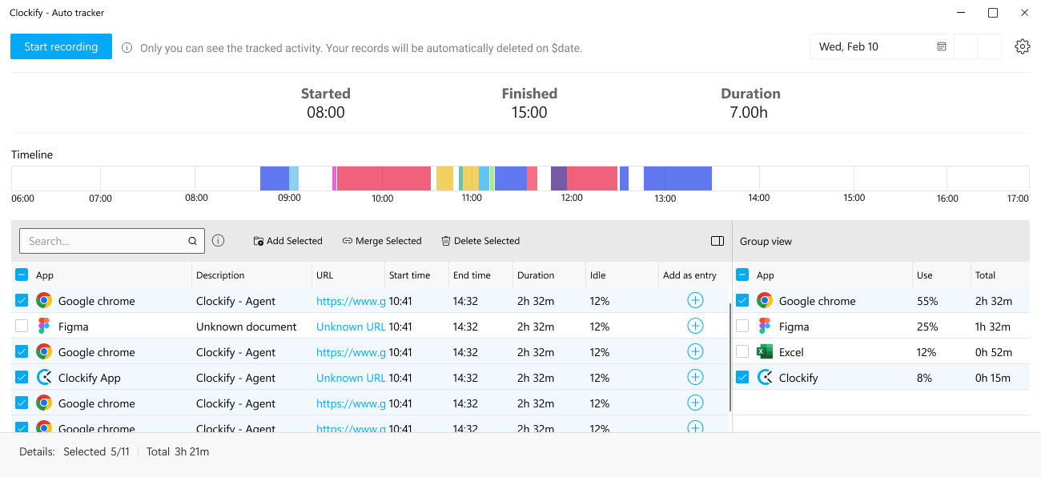
Task: Click the Start recording button
Action: pyautogui.click(x=61, y=46)
